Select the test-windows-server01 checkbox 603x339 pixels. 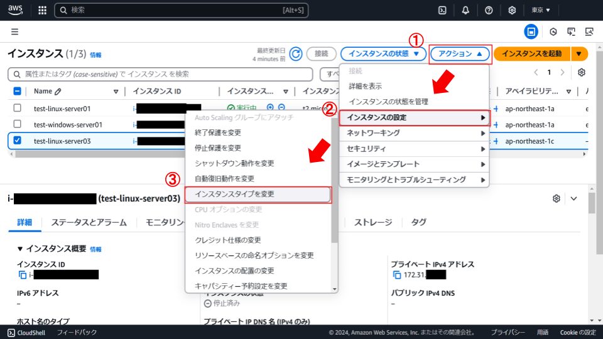point(18,124)
